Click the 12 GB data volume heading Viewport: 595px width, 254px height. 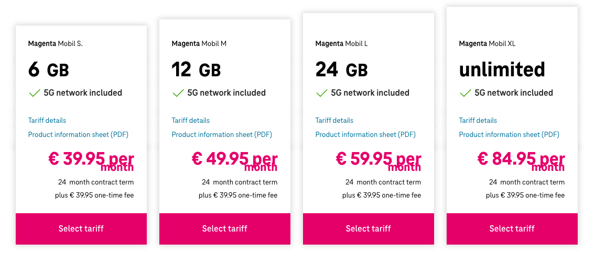tap(196, 70)
